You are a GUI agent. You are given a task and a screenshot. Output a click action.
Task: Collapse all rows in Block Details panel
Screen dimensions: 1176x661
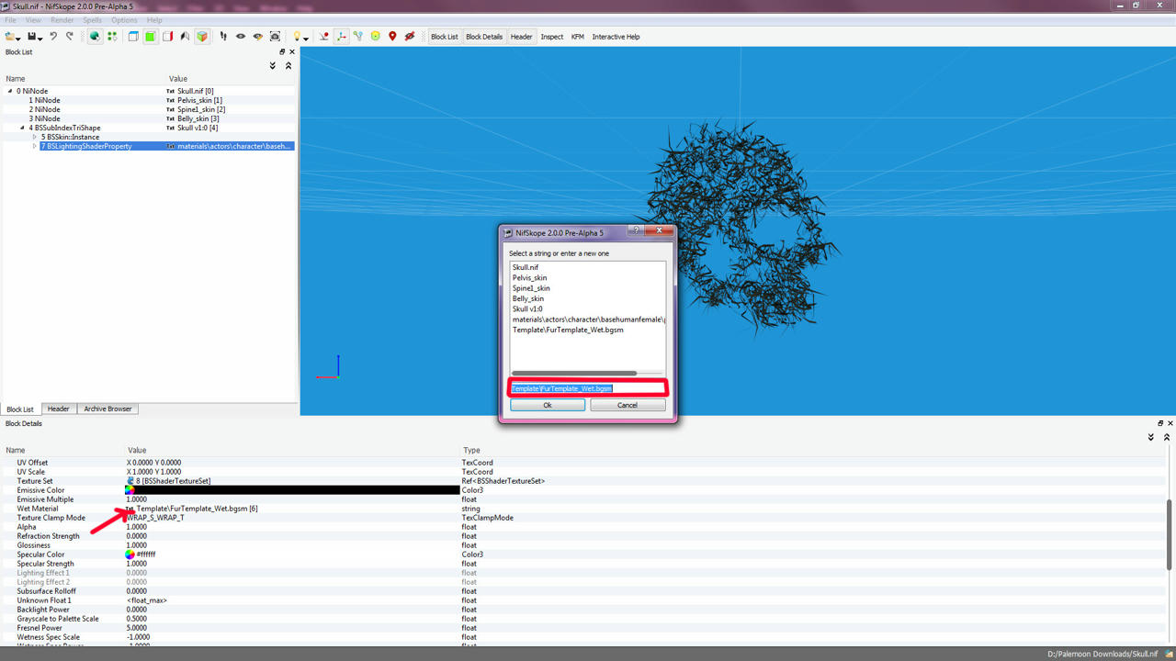pos(1167,437)
